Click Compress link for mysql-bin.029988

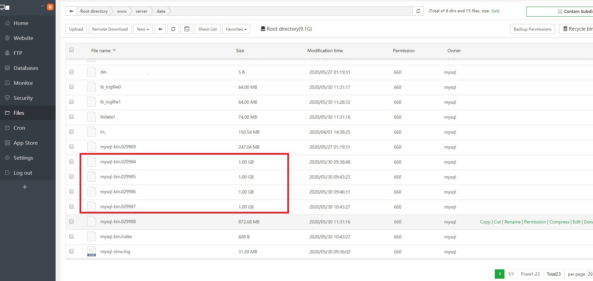[x=559, y=222]
